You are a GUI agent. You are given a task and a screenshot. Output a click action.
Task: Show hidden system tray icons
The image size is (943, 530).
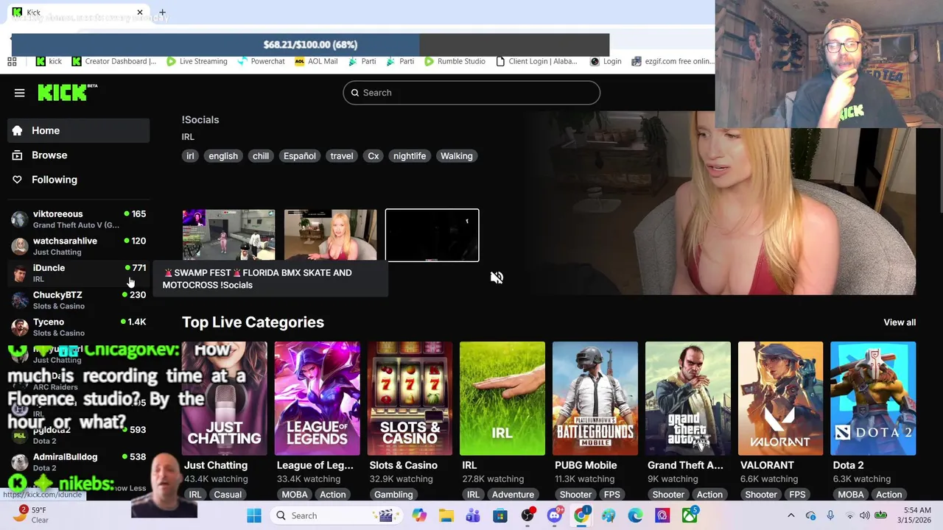pyautogui.click(x=791, y=516)
